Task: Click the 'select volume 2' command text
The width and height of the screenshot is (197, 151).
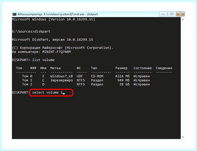Action: 47,92
